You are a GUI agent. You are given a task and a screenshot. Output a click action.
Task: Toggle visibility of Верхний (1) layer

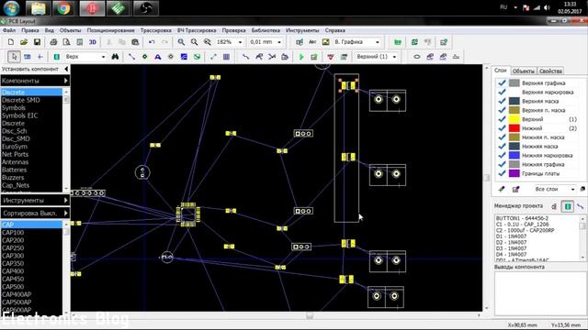502,119
